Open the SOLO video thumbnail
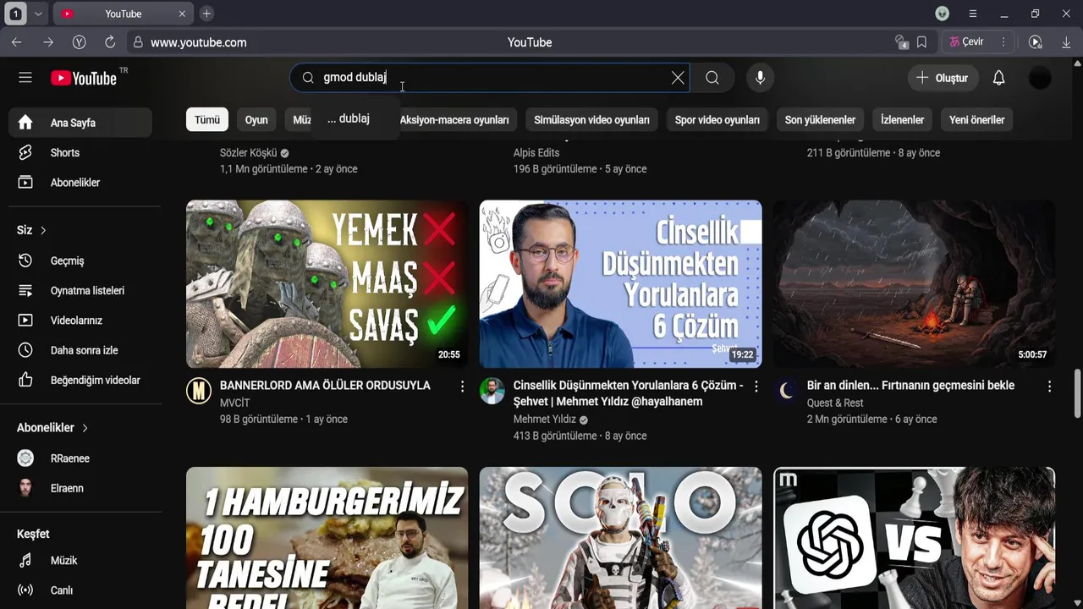Viewport: 1083px width, 609px height. tap(620, 538)
